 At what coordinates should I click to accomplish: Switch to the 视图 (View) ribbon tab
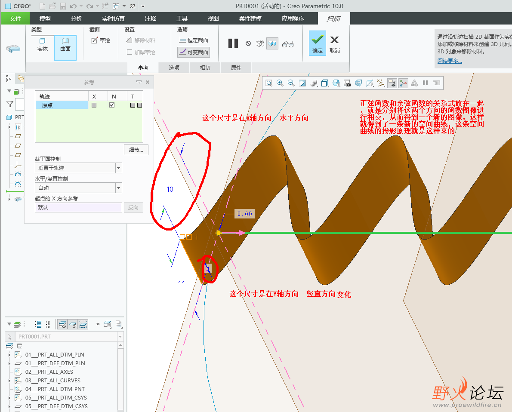click(x=213, y=18)
